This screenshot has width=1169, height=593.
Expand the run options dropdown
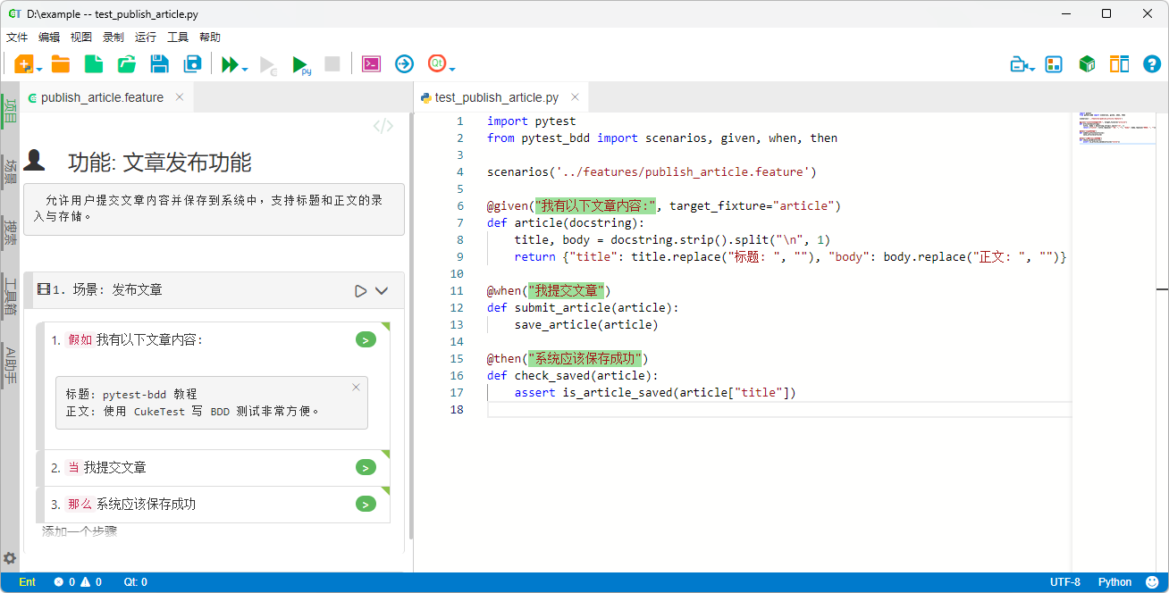[x=243, y=70]
